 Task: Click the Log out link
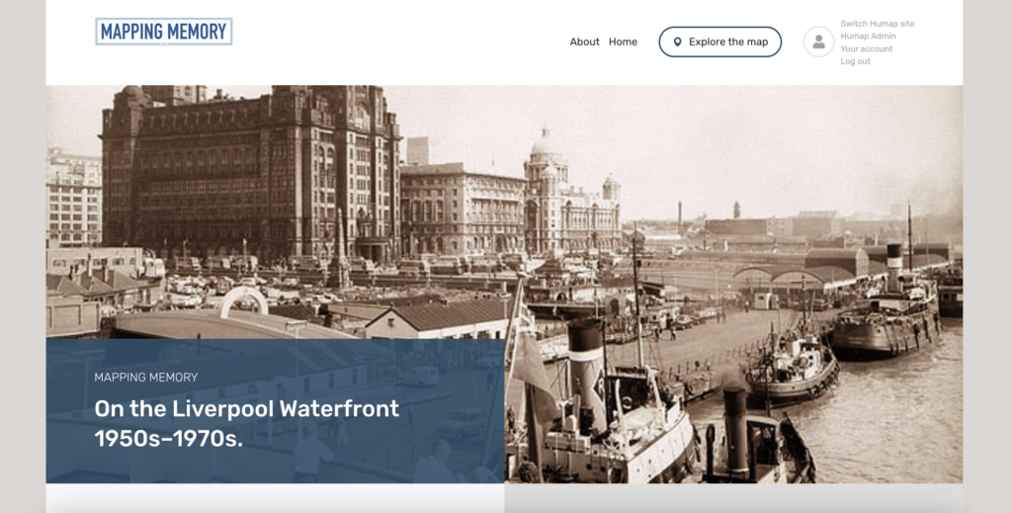tap(855, 61)
